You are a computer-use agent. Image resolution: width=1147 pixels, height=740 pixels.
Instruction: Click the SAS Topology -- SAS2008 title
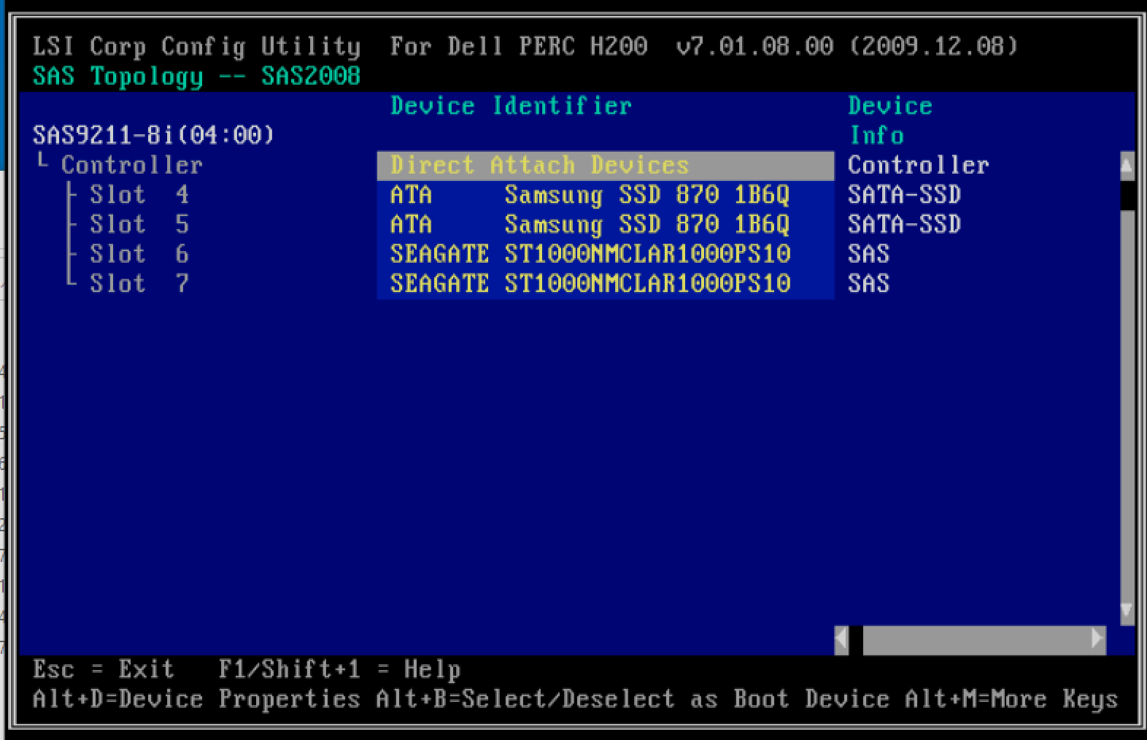click(196, 76)
